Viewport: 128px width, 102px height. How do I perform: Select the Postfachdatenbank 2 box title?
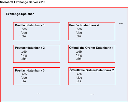click(x=30, y=48)
